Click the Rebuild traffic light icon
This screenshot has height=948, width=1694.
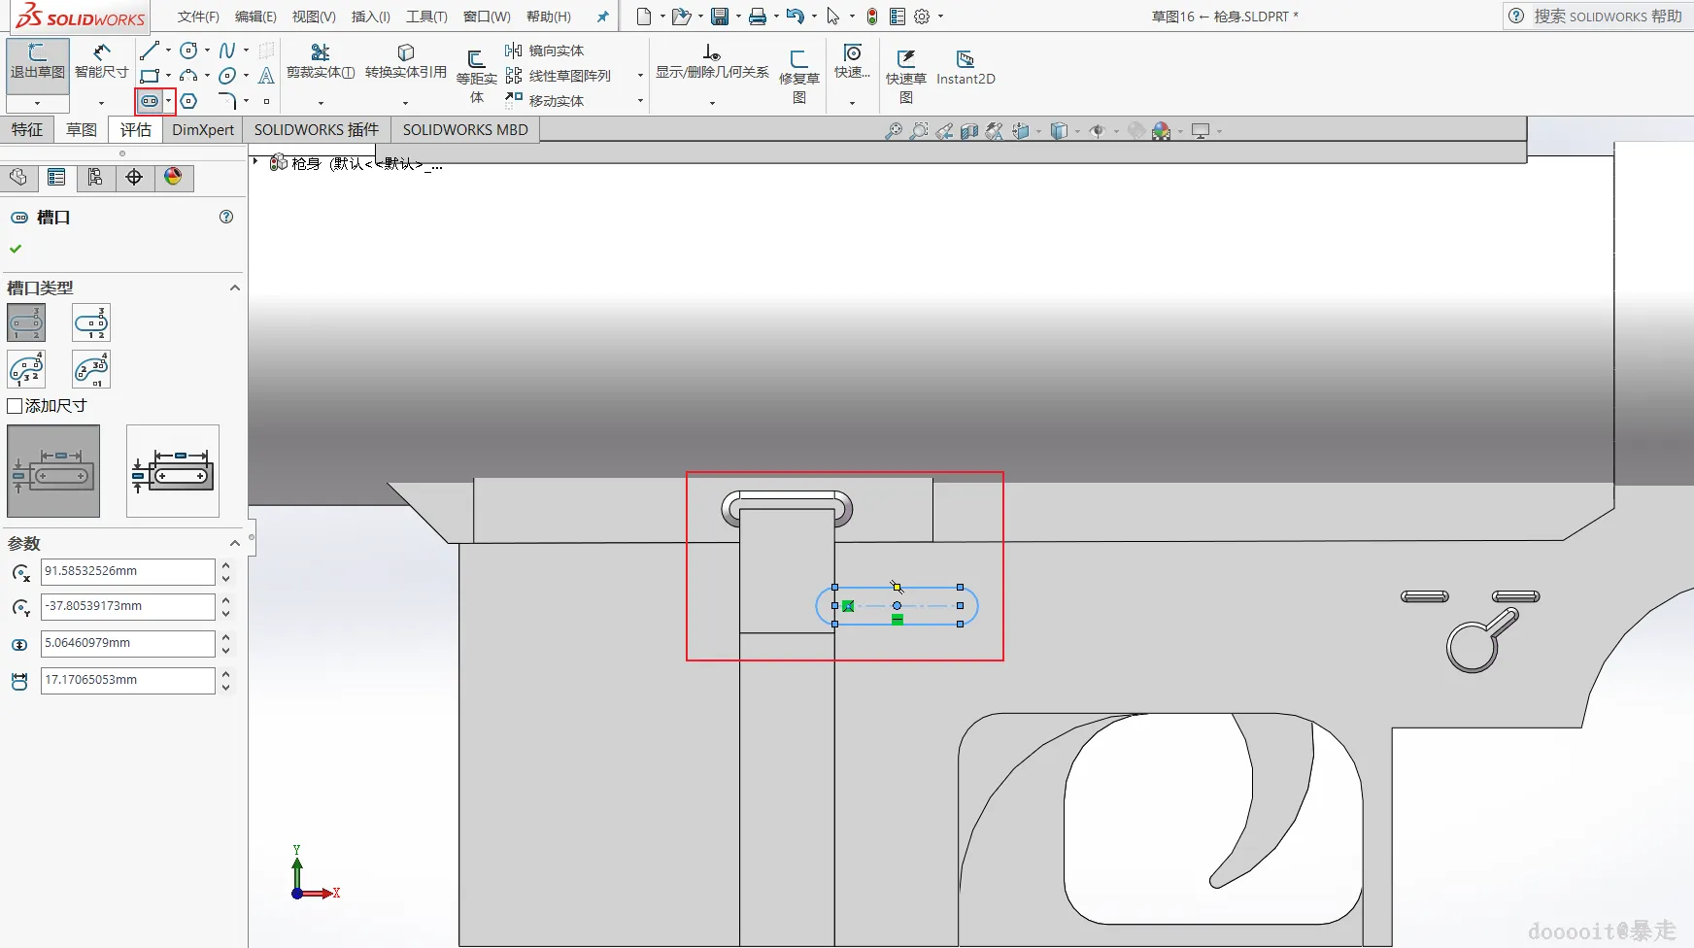872,17
